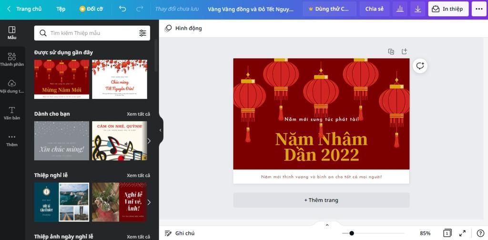Duplicate the page icon

tap(391, 52)
